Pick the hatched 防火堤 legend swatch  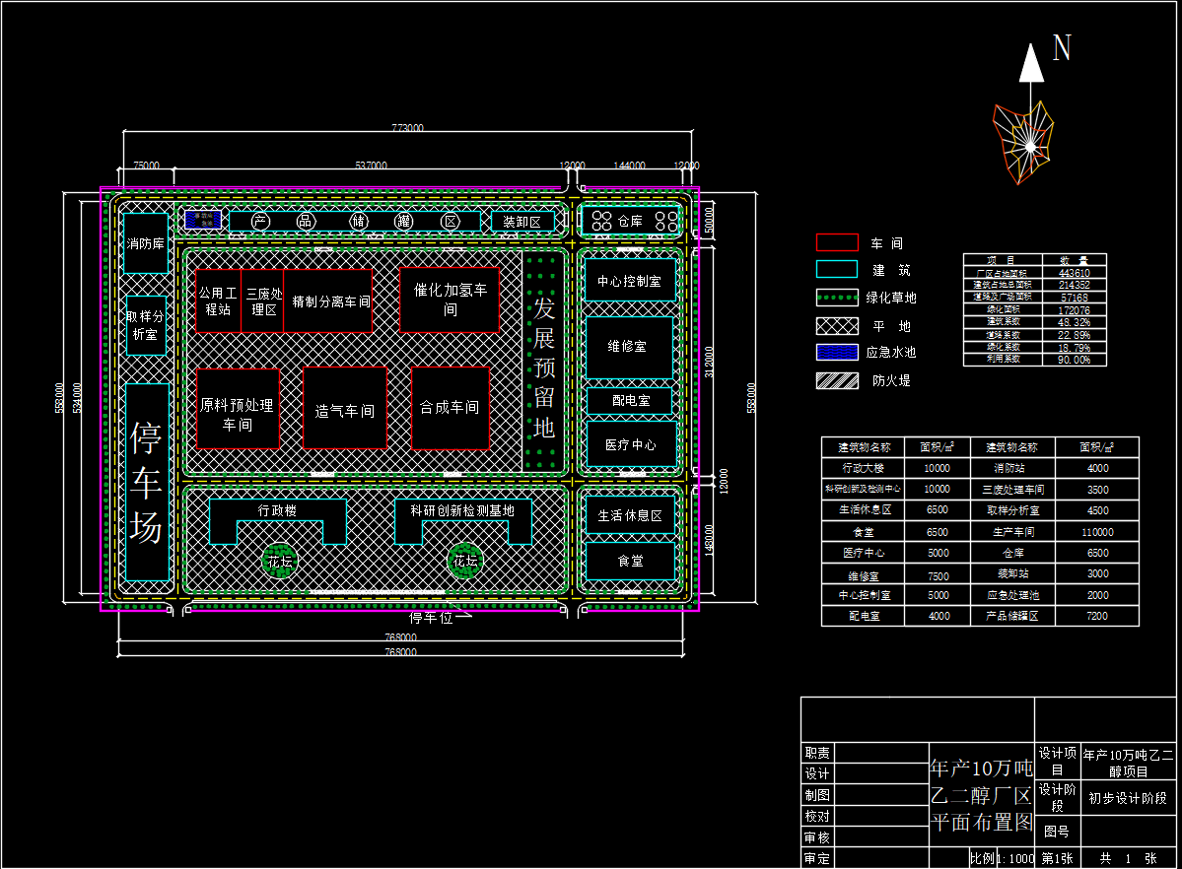(x=837, y=380)
